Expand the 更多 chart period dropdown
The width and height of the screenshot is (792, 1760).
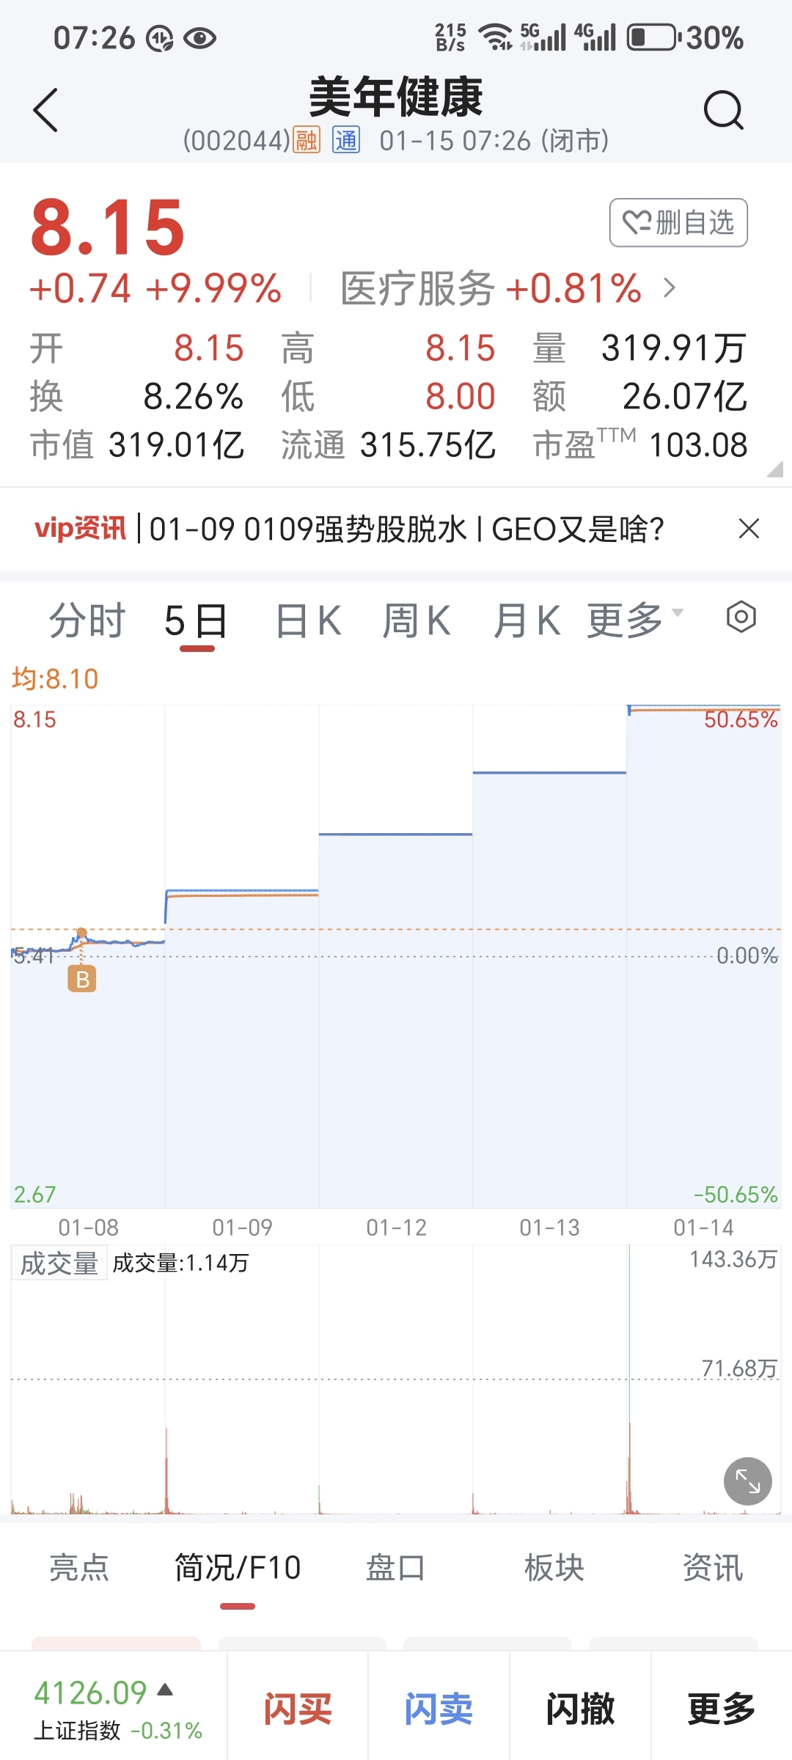pos(635,620)
